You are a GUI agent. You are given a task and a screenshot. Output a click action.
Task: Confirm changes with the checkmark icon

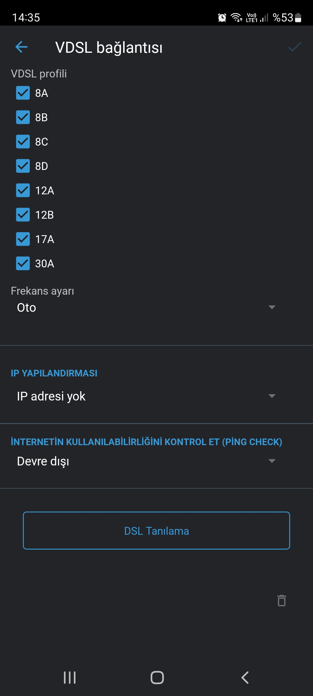294,47
